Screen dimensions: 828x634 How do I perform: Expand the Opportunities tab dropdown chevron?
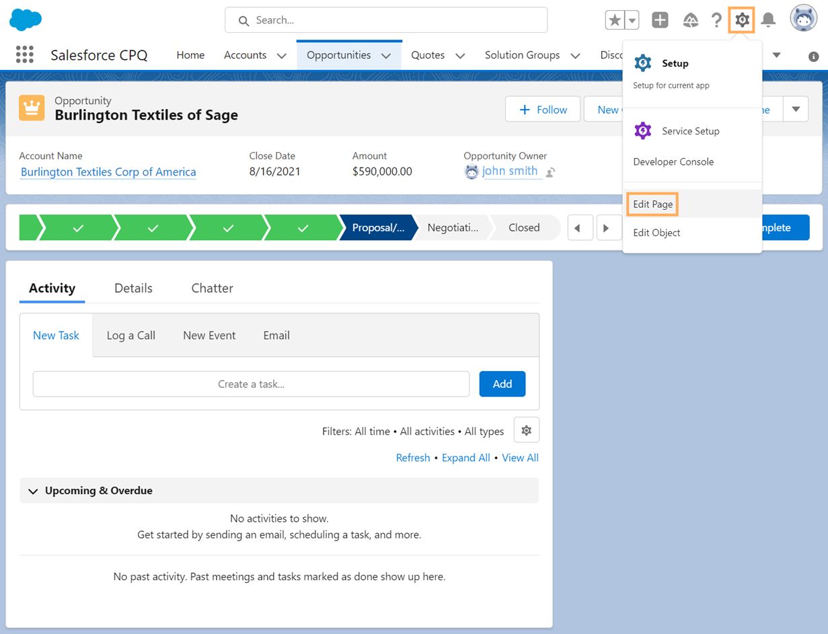coord(386,56)
